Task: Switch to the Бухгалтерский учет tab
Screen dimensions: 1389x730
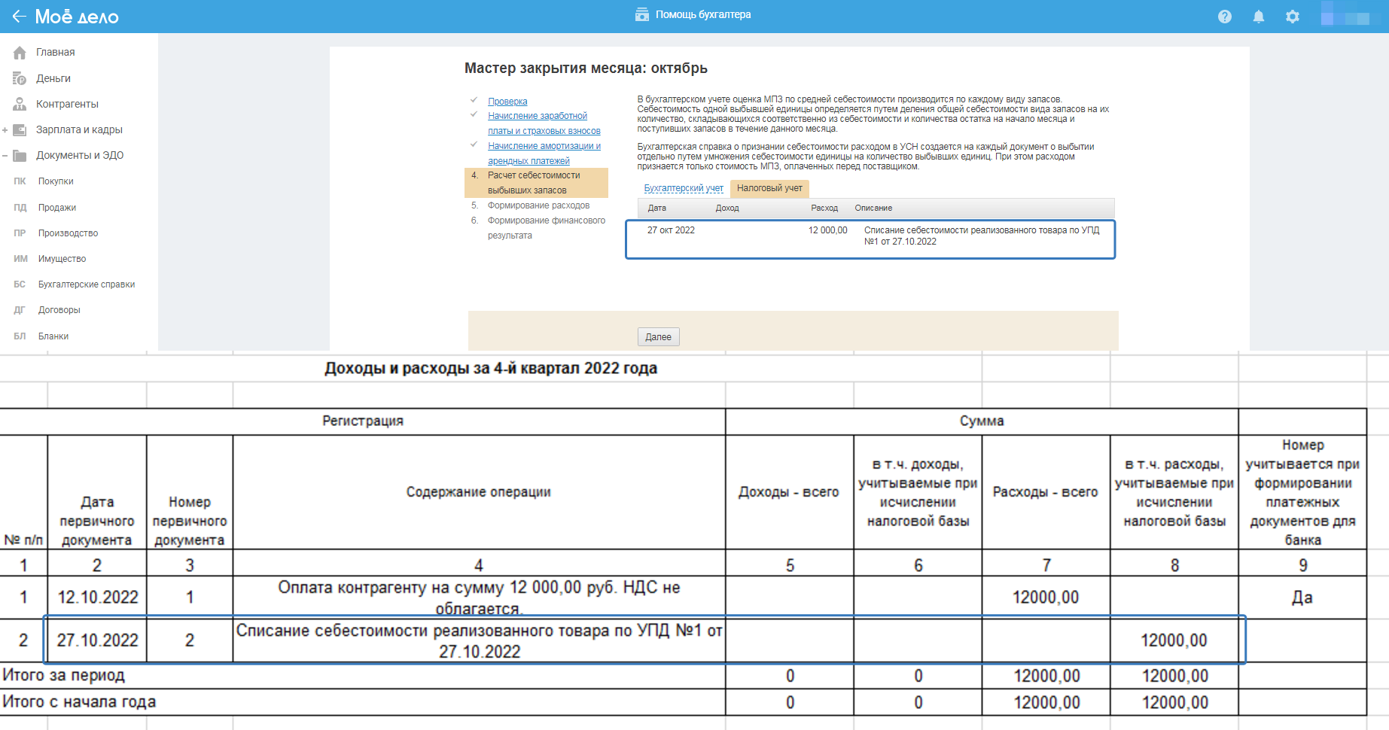Action: [x=683, y=188]
